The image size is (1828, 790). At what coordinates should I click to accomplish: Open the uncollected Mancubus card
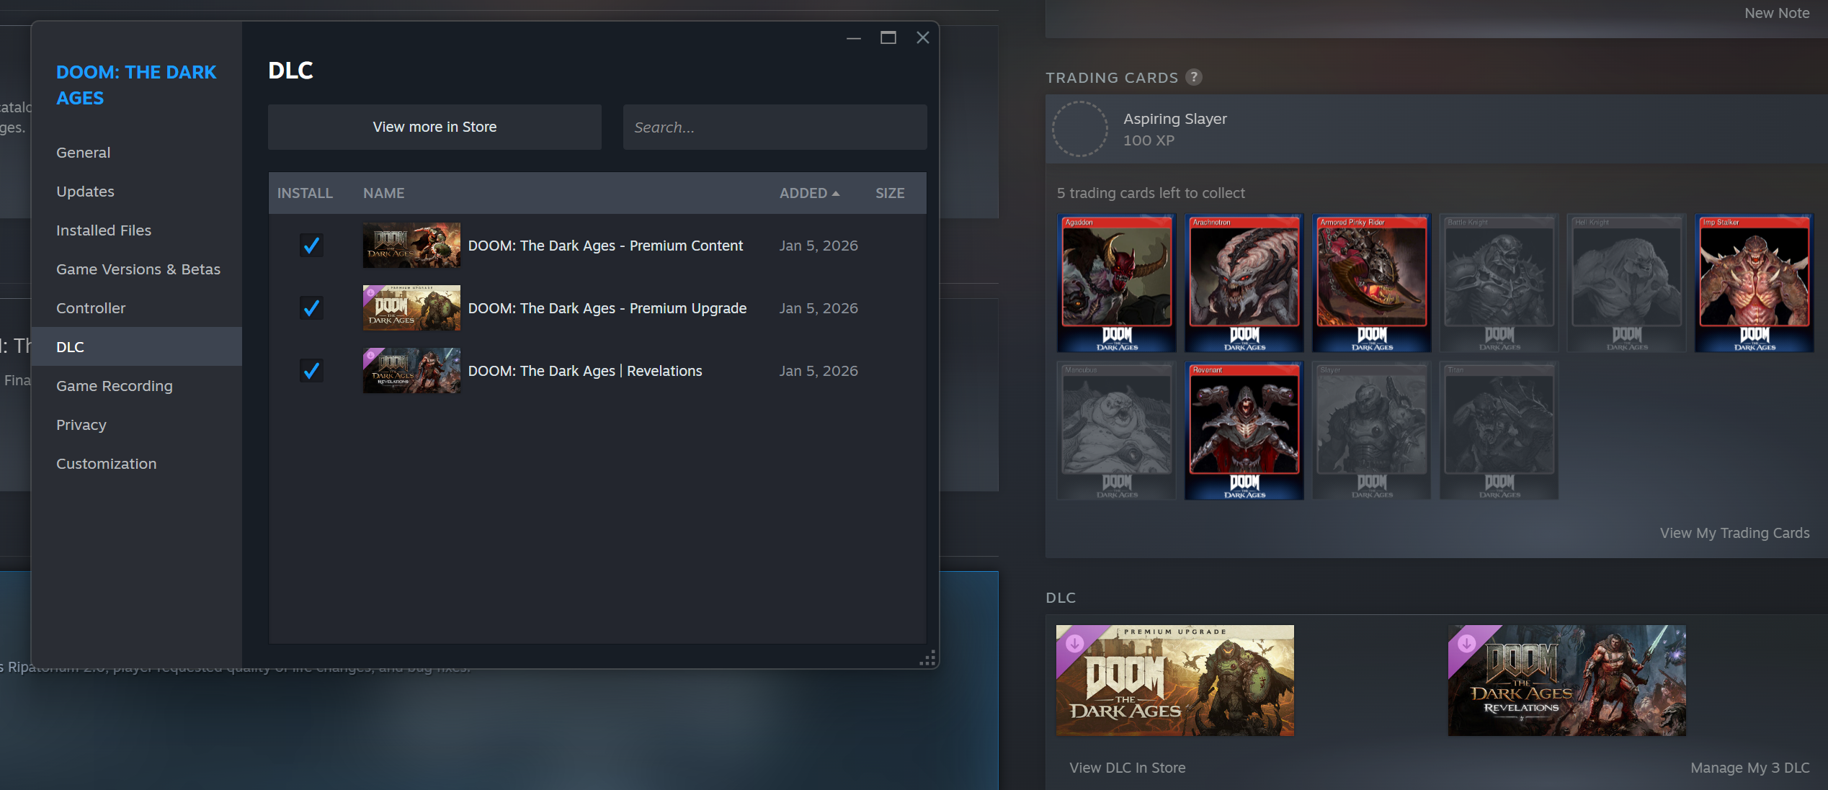pyautogui.click(x=1117, y=431)
